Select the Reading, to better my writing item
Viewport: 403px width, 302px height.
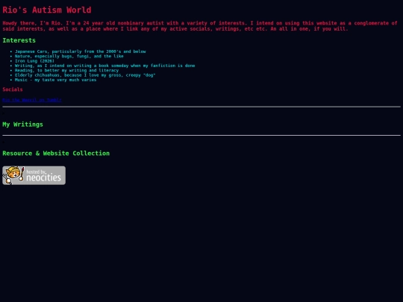click(x=67, y=70)
